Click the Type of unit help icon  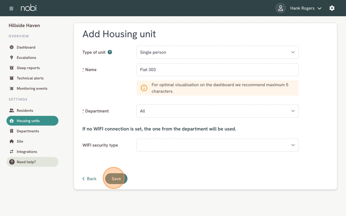[110, 52]
